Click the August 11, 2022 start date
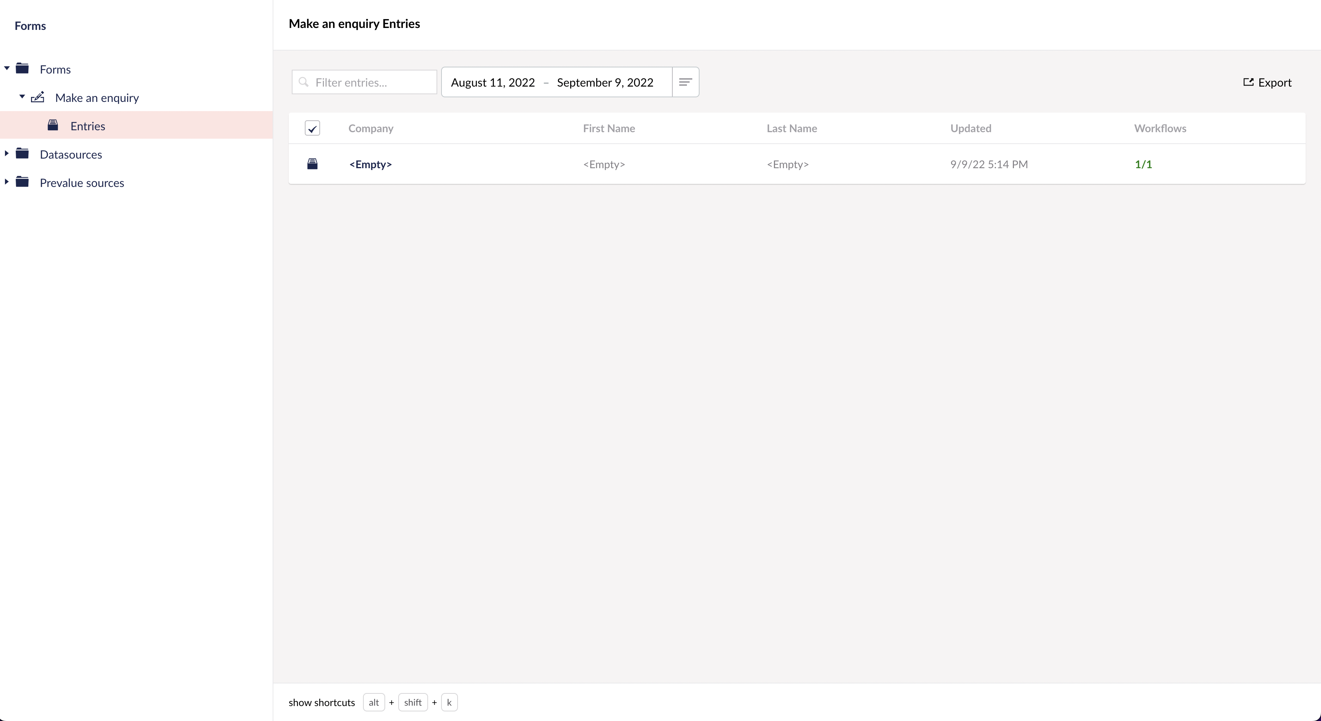 pyautogui.click(x=492, y=83)
